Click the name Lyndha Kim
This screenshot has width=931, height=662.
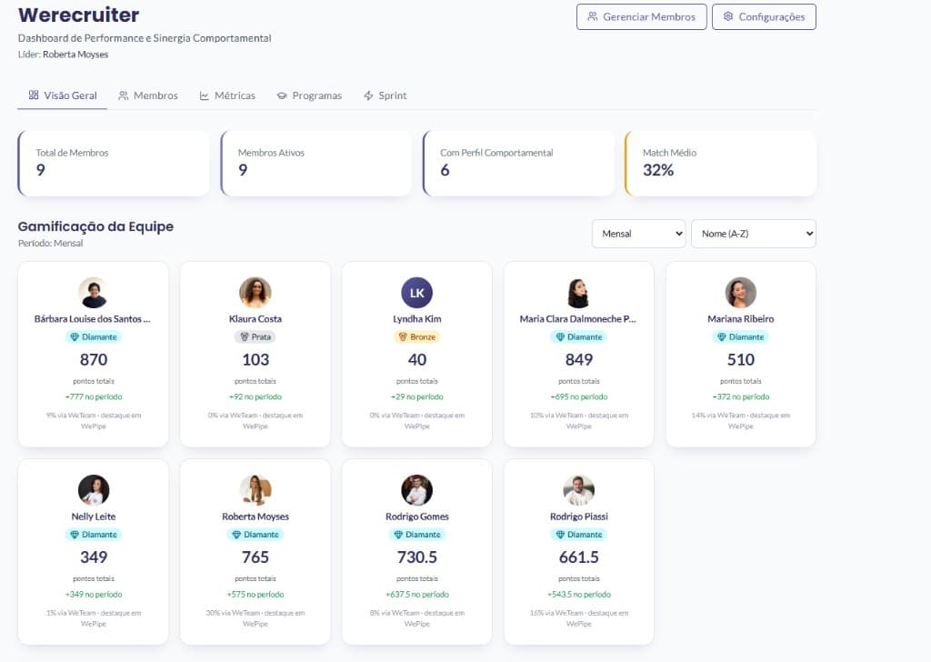click(x=416, y=319)
